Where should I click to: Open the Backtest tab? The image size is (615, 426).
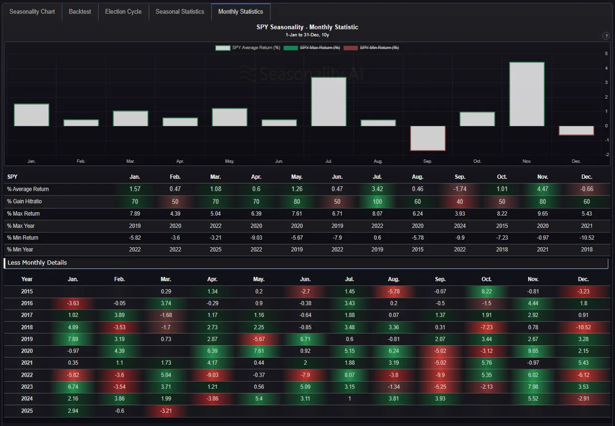coord(80,11)
